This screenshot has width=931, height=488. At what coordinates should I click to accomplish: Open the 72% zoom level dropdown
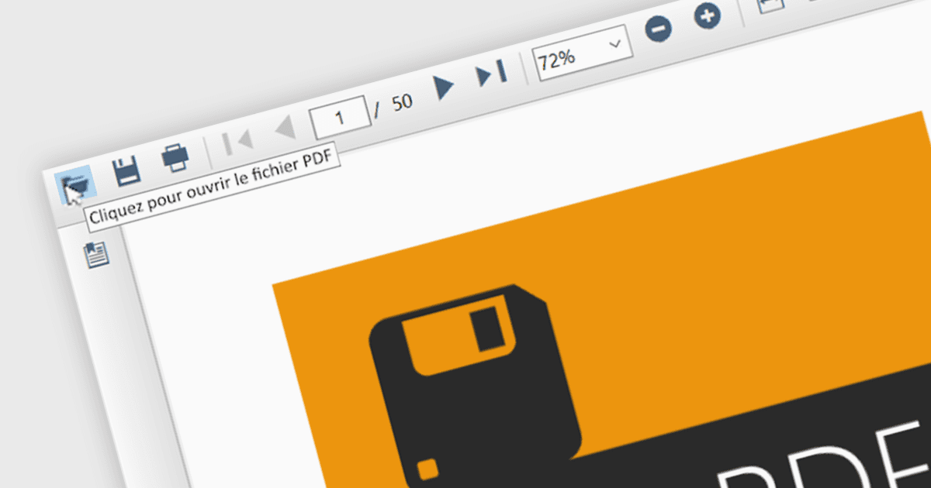pyautogui.click(x=582, y=51)
